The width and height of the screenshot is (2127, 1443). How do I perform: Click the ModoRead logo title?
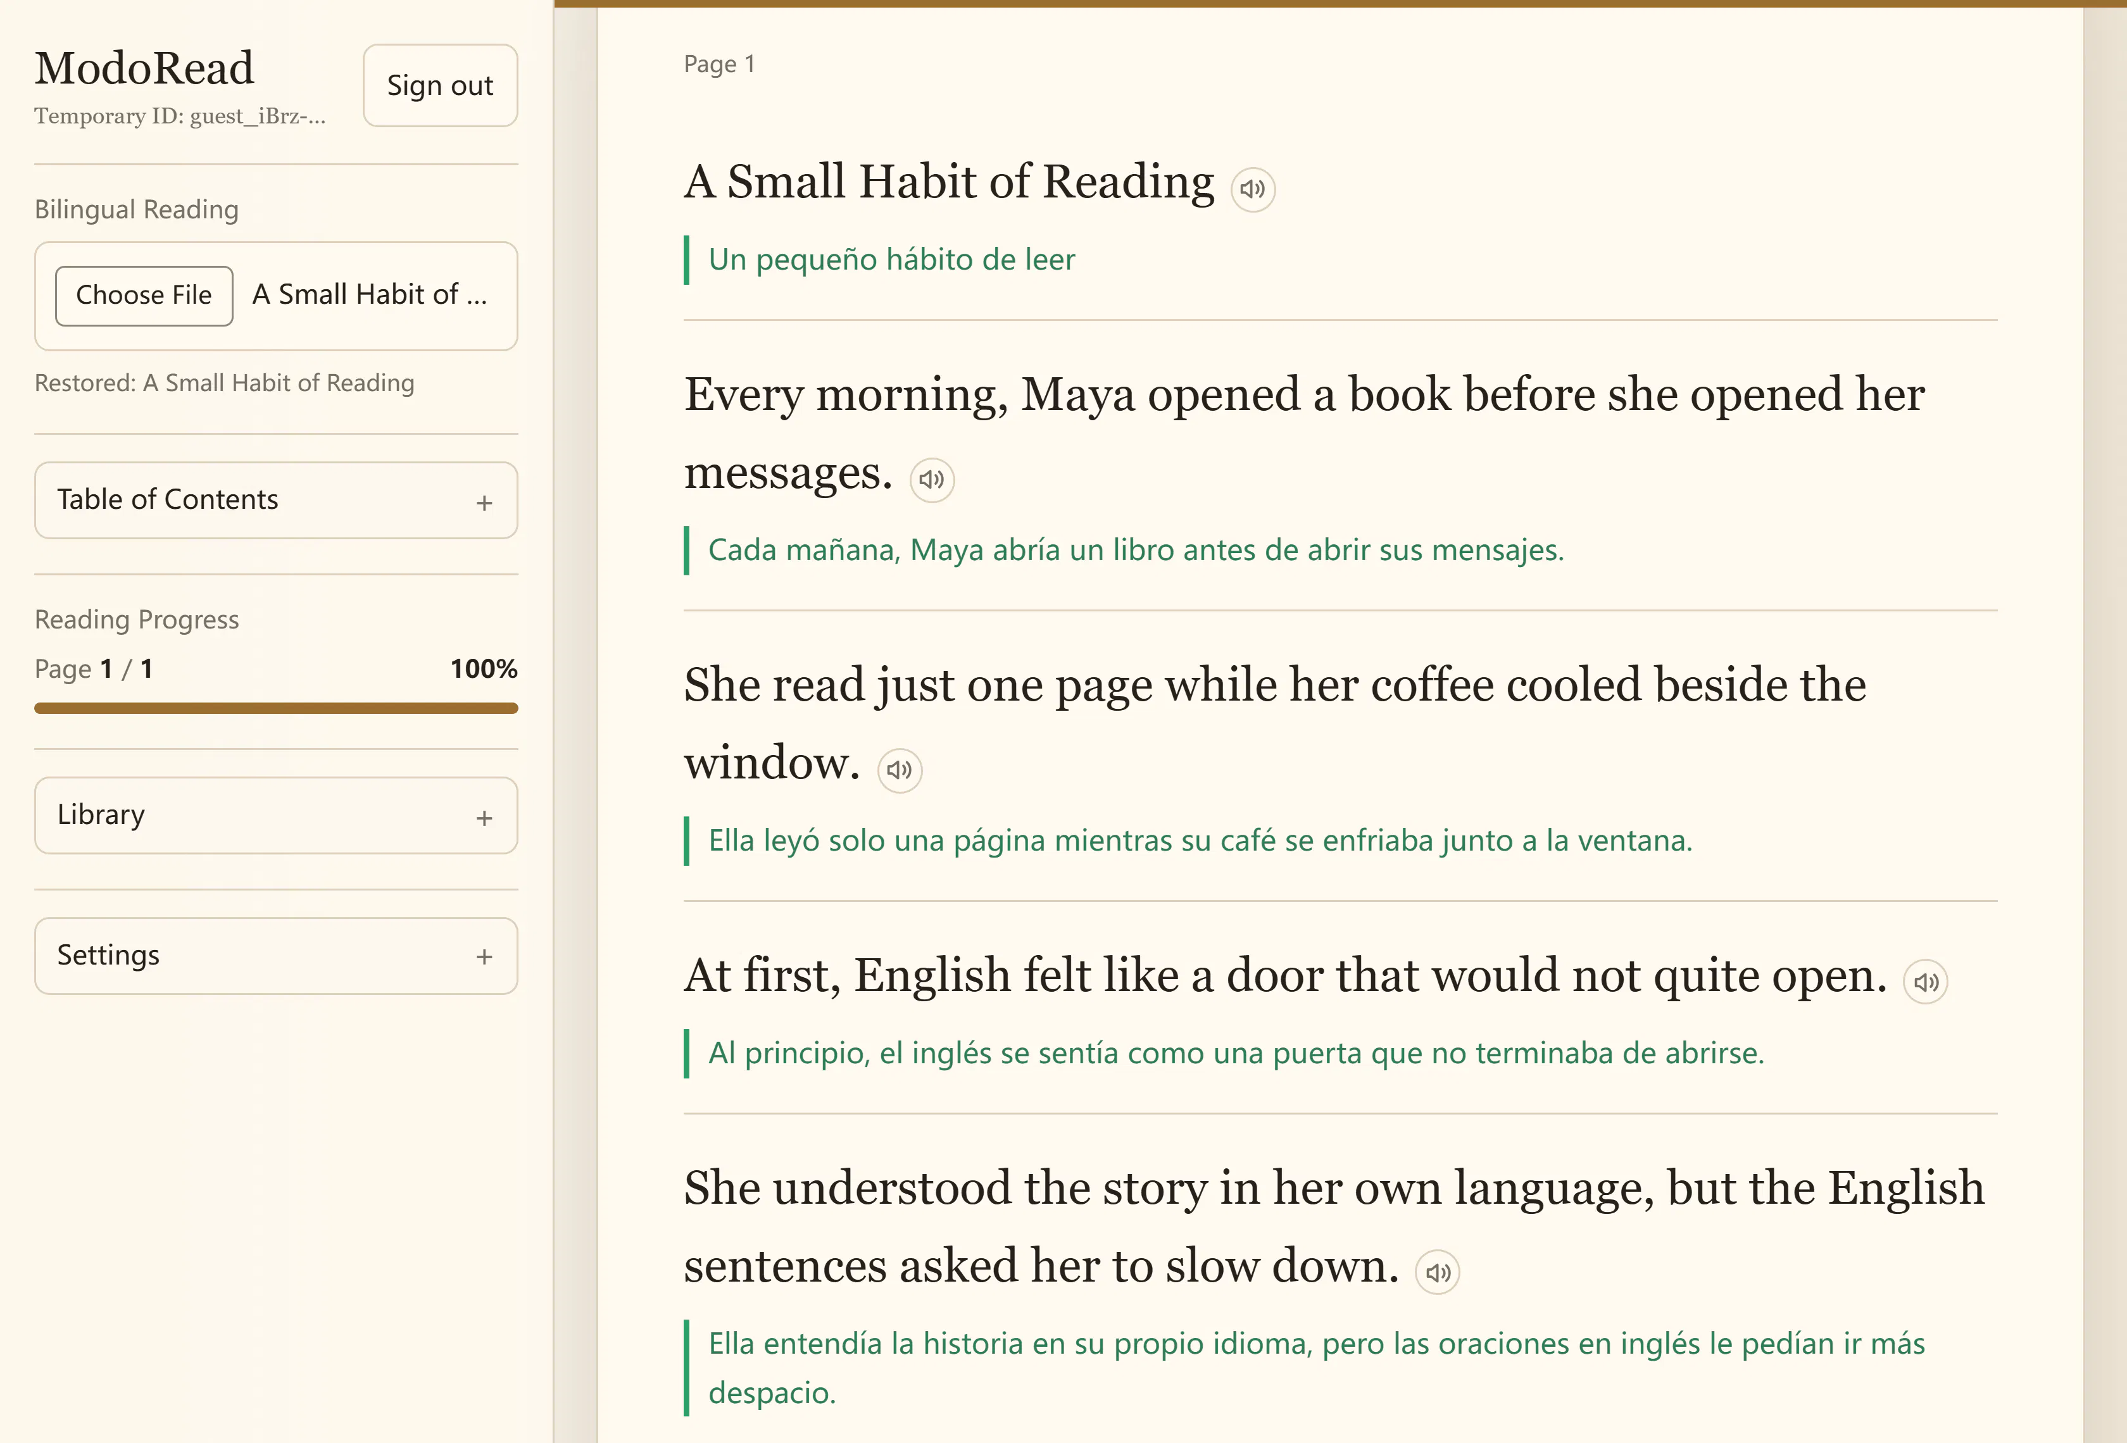(x=144, y=68)
